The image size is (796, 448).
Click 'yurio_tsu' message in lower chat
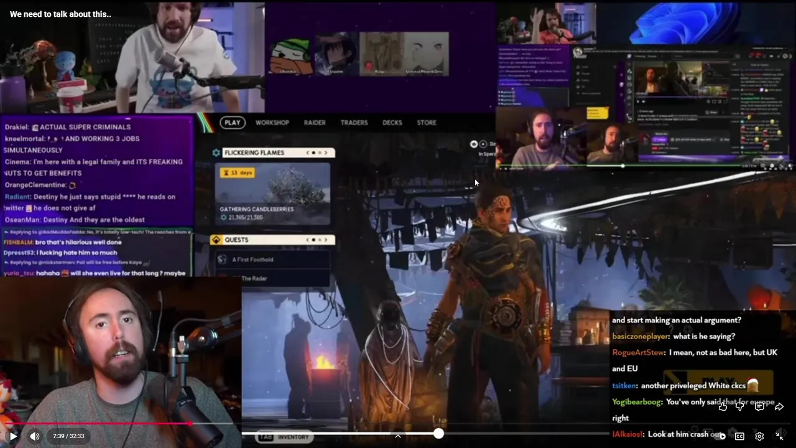95,273
